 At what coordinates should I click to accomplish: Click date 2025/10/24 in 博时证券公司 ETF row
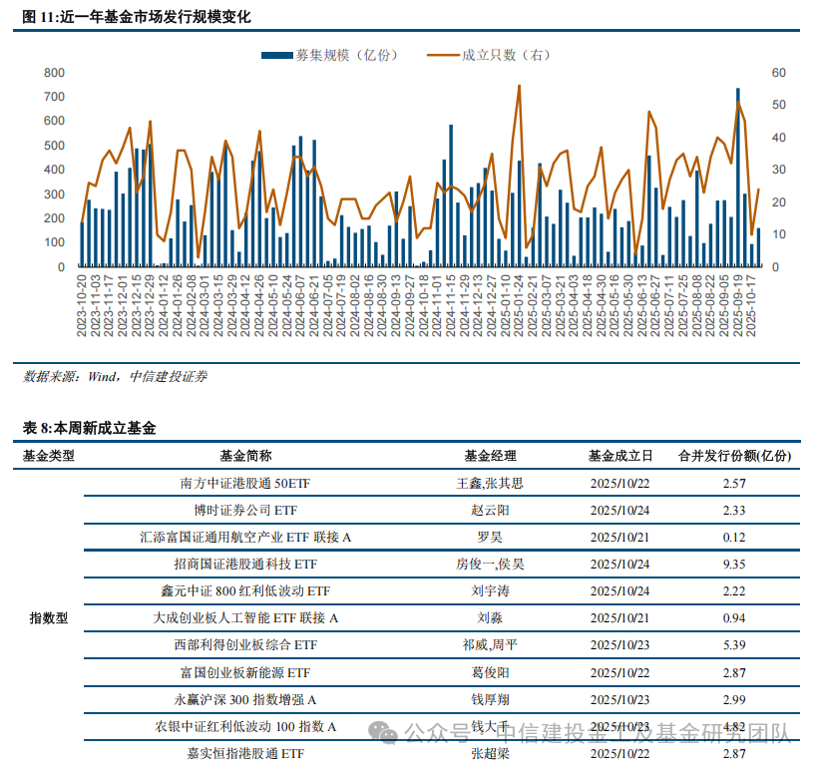coord(619,510)
